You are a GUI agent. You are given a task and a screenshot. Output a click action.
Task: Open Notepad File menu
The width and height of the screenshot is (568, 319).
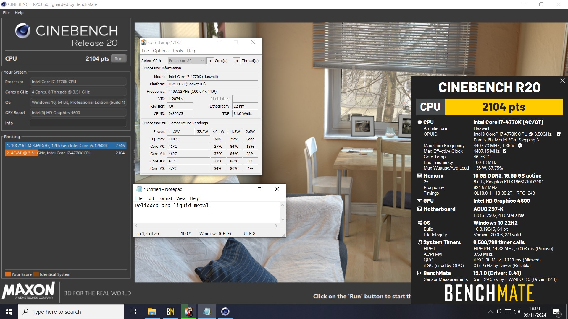139,198
